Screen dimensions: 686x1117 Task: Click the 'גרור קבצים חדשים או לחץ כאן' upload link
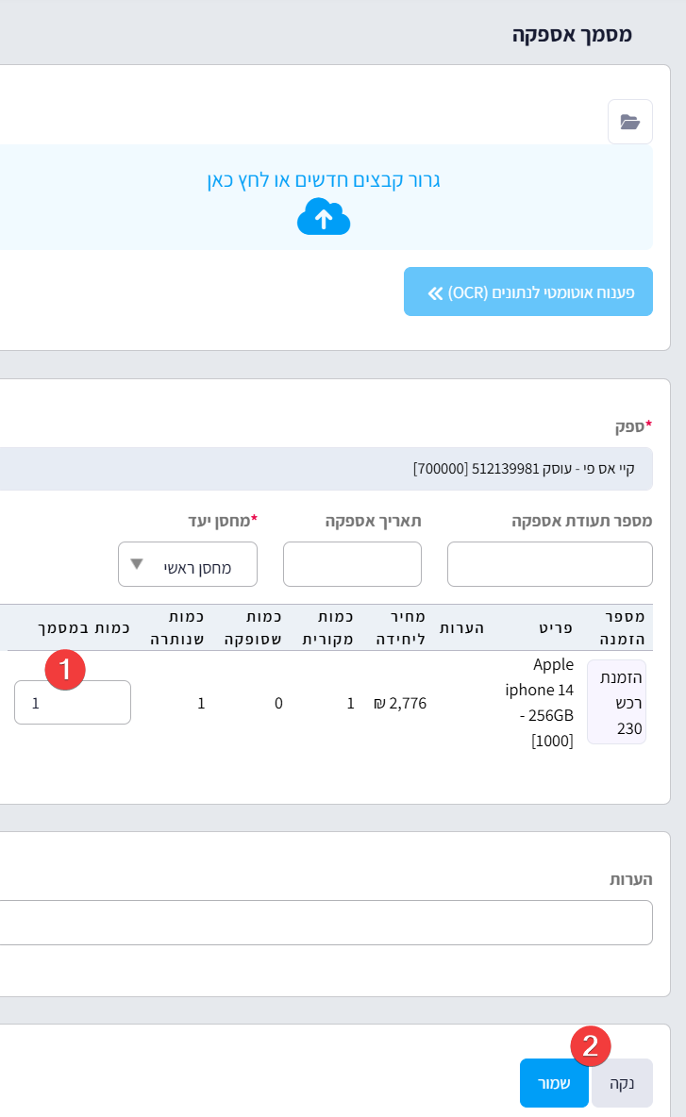click(x=324, y=179)
